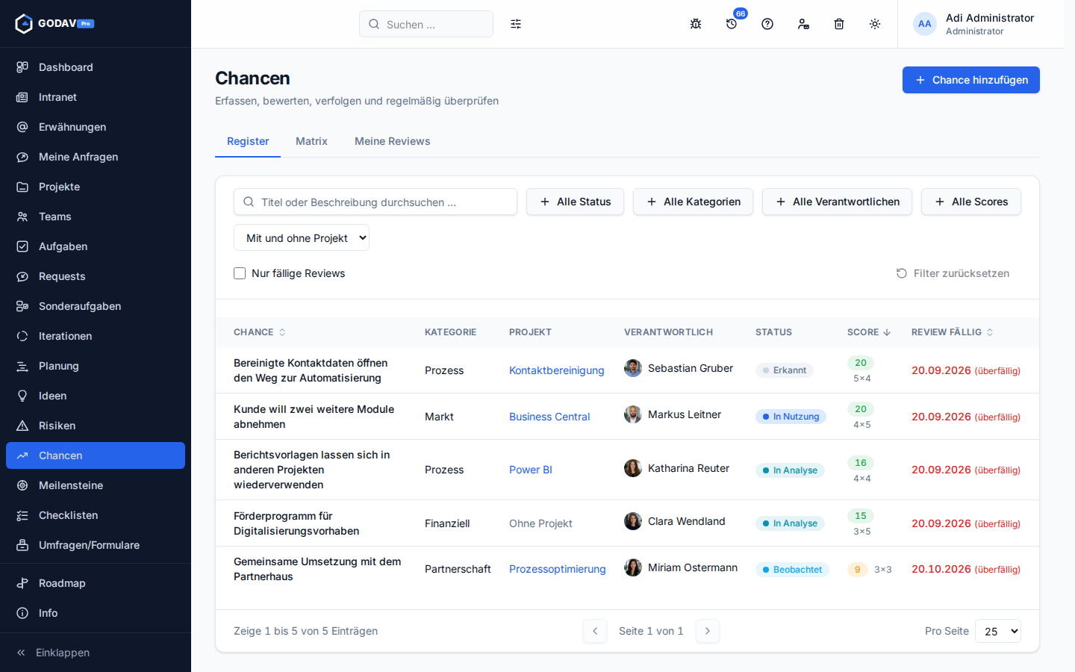The width and height of the screenshot is (1075, 672).
Task: Sort by the Review fällig column header
Action: [953, 332]
